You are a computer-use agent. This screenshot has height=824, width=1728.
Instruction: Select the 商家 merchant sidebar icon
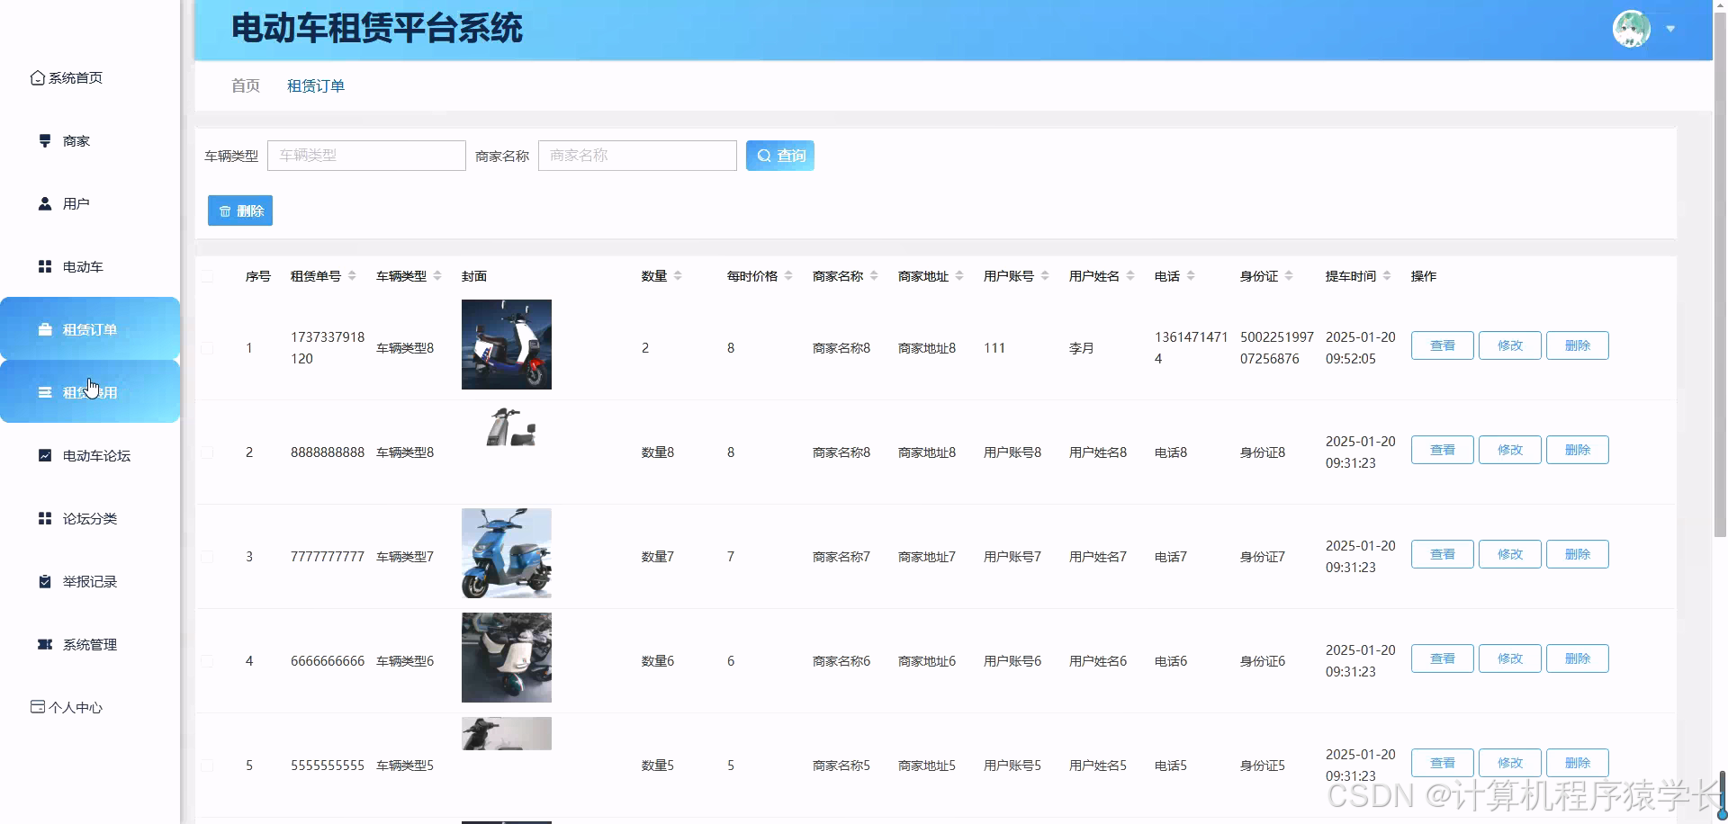(x=44, y=140)
